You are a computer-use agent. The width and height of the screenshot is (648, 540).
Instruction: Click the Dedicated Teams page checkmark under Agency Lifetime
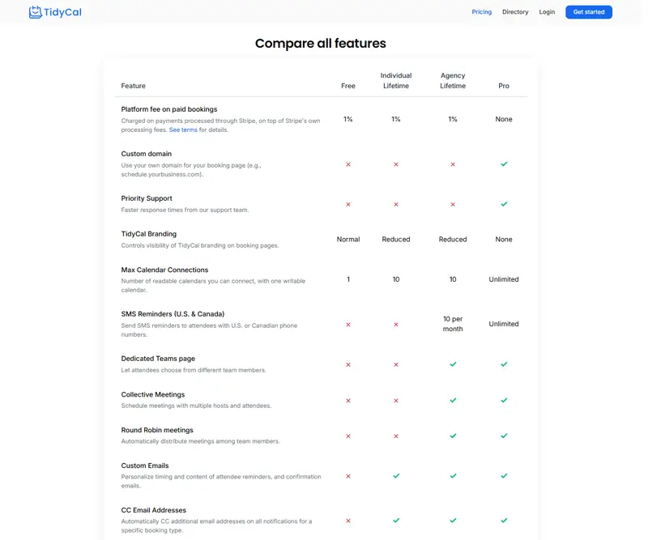click(453, 364)
